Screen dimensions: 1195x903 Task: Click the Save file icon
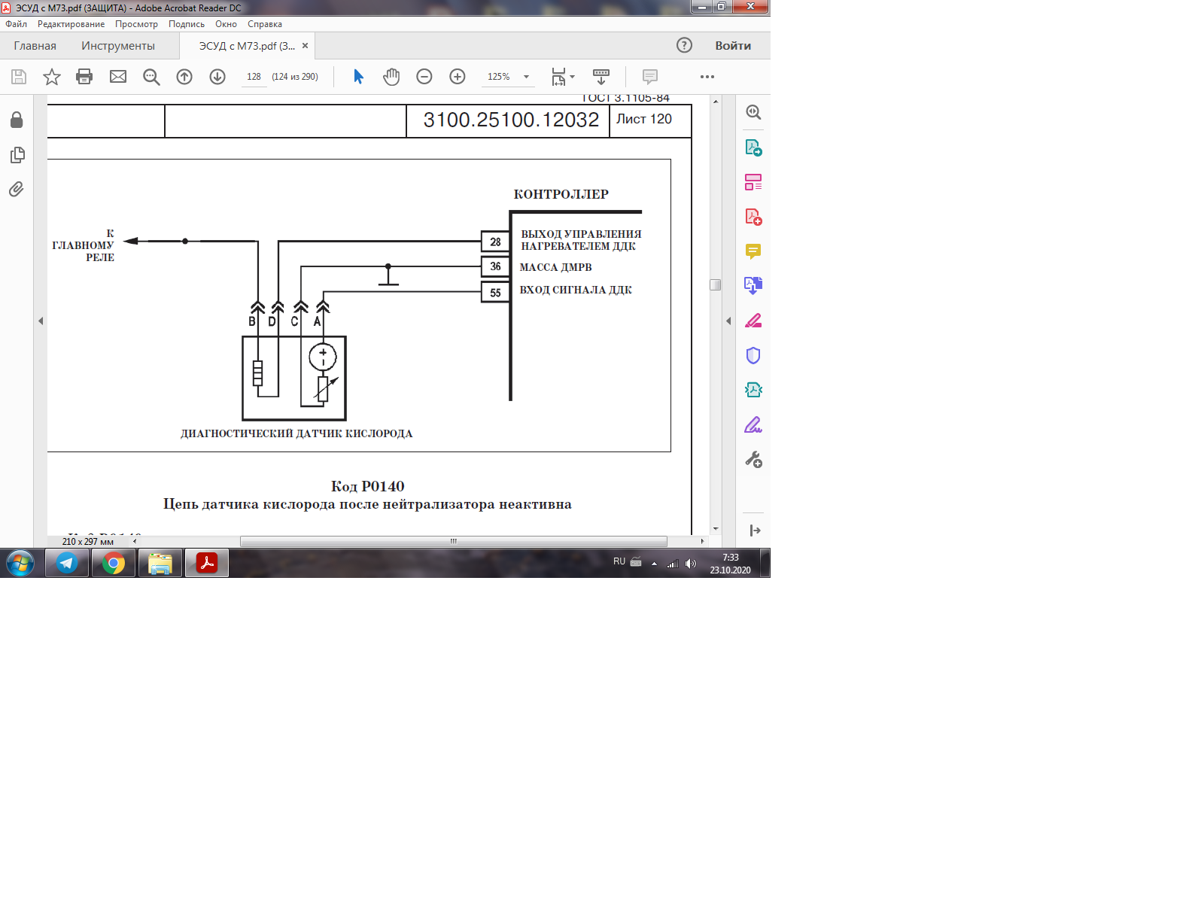pos(19,77)
